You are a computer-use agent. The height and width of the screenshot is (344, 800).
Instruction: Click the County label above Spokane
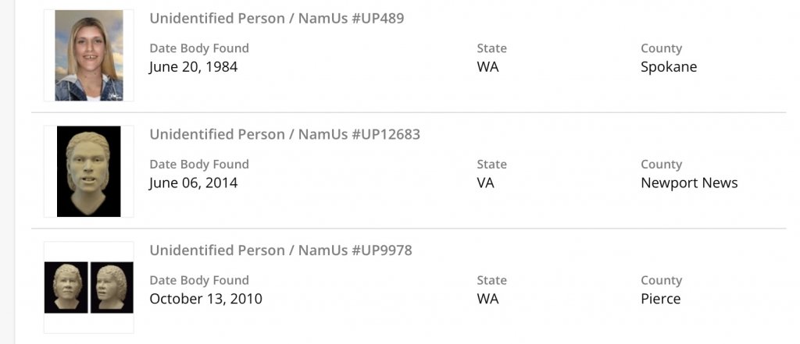point(661,48)
